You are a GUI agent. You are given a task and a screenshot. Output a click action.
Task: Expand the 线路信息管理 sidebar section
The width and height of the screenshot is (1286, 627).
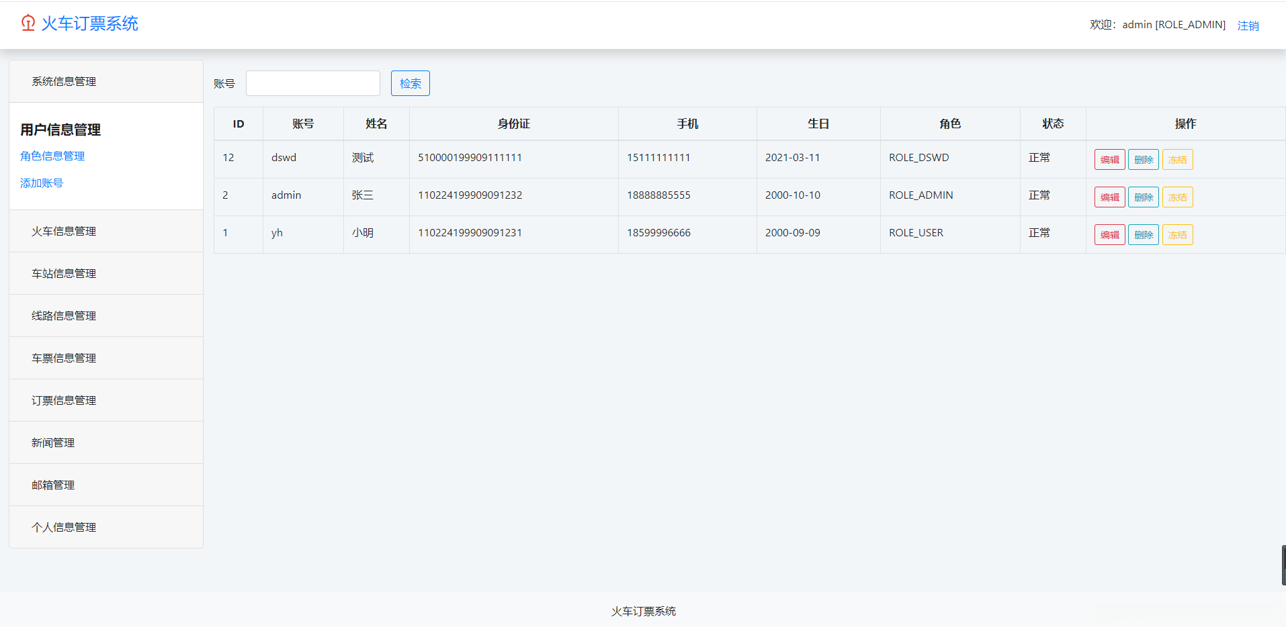tap(106, 316)
